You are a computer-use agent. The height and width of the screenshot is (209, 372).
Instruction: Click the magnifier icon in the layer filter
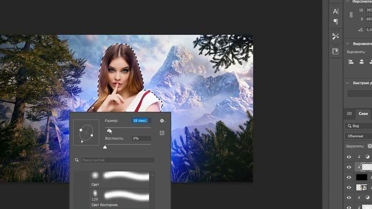[x=349, y=126]
